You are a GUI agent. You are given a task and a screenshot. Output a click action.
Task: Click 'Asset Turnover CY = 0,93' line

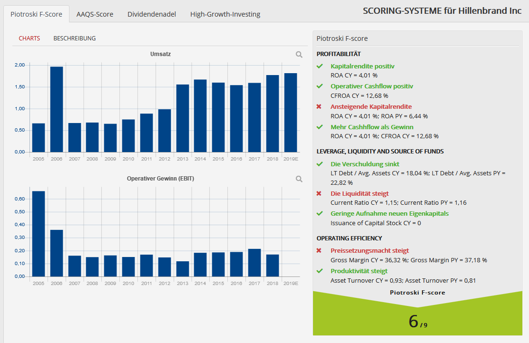[x=403, y=281]
